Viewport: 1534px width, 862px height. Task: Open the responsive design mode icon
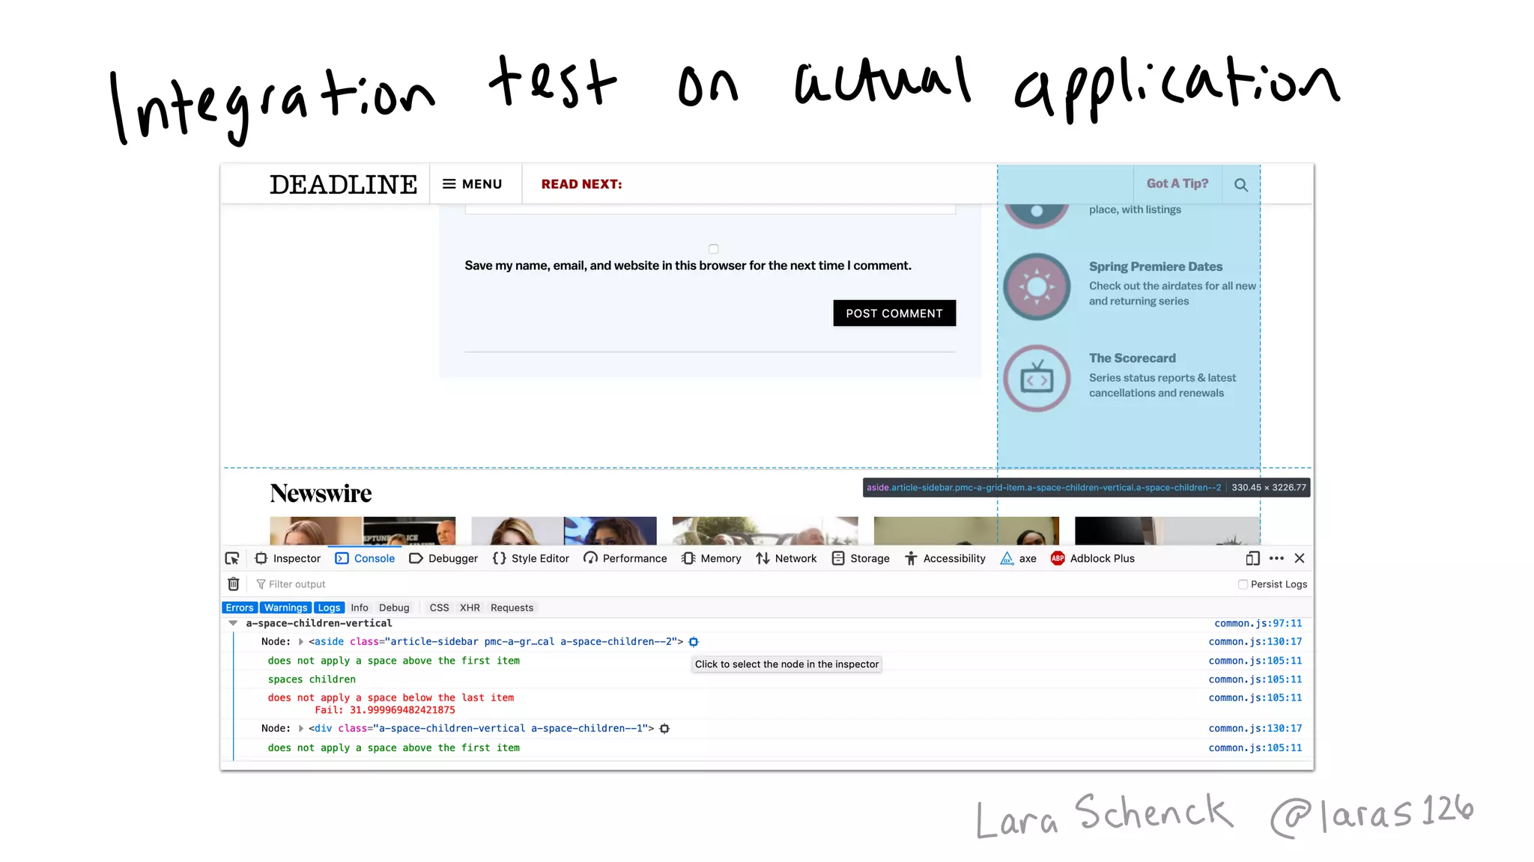1252,558
